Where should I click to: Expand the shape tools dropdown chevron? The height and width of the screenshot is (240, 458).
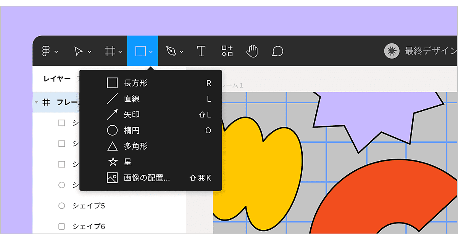[151, 51]
